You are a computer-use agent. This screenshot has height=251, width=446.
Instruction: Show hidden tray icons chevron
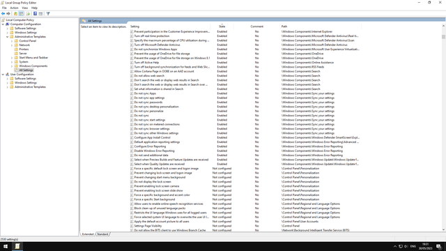click(395, 246)
